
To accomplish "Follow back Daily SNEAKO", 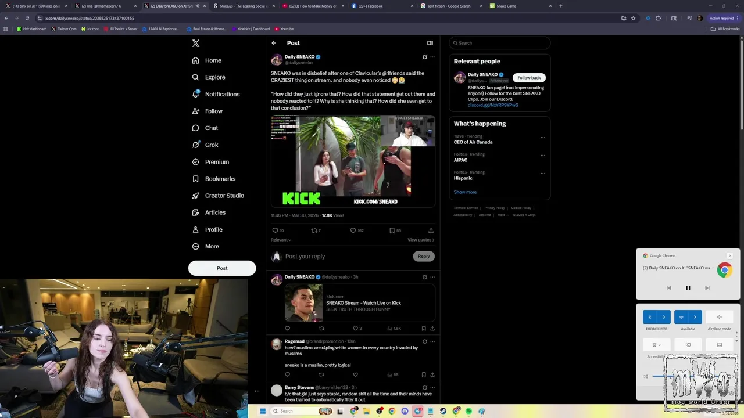I will click(529, 78).
